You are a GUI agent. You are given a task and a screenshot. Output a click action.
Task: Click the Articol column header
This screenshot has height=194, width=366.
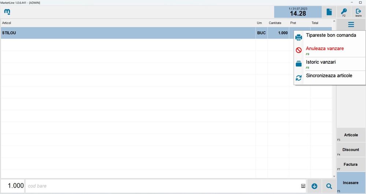(7, 23)
